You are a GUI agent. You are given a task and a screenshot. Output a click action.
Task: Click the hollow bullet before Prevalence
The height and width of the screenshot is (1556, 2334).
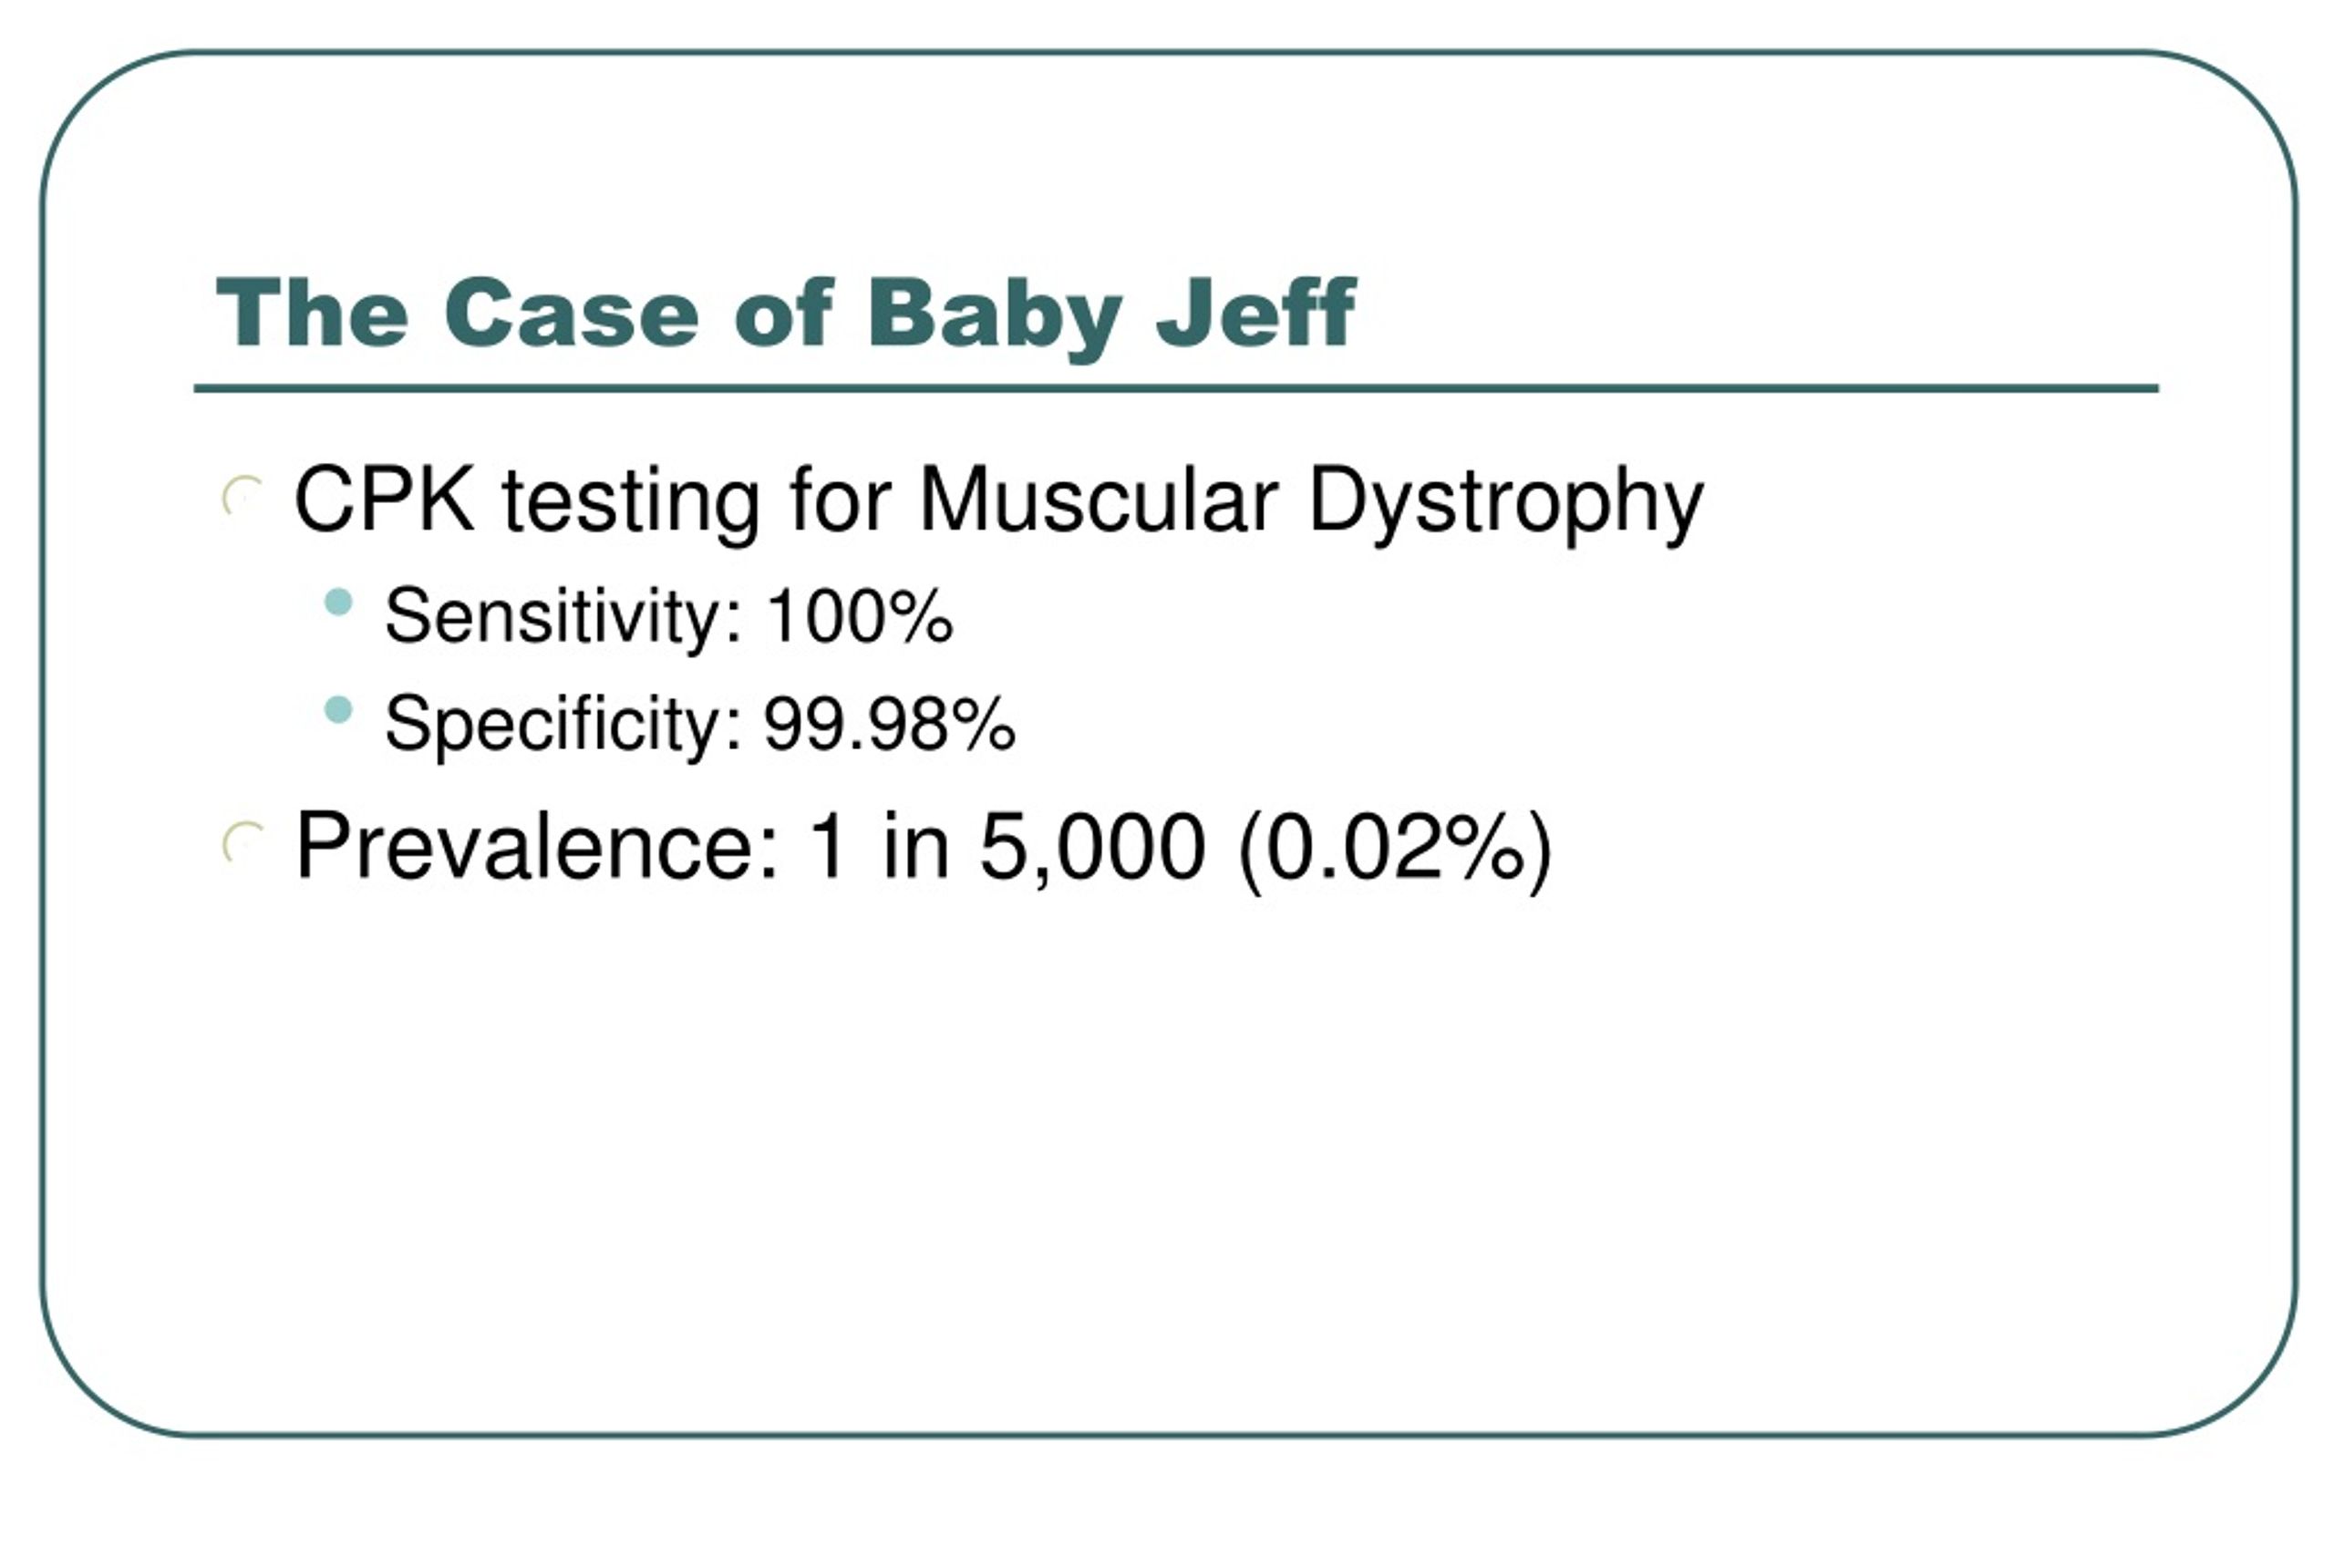point(243,842)
